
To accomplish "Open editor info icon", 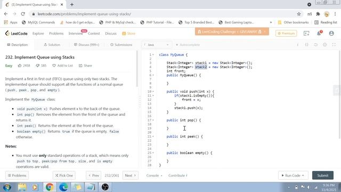I will click(x=297, y=45).
